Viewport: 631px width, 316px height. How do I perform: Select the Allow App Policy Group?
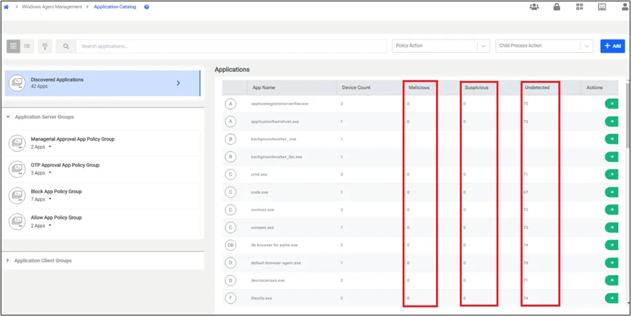click(x=103, y=222)
